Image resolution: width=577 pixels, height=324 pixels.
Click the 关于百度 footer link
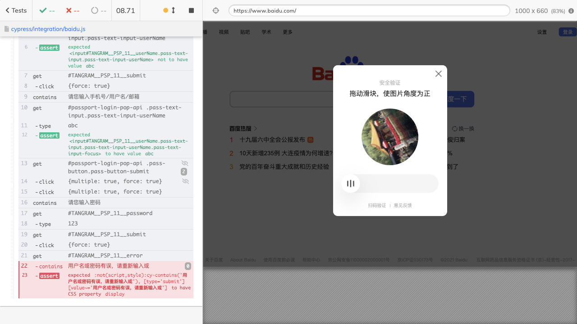tap(214, 260)
